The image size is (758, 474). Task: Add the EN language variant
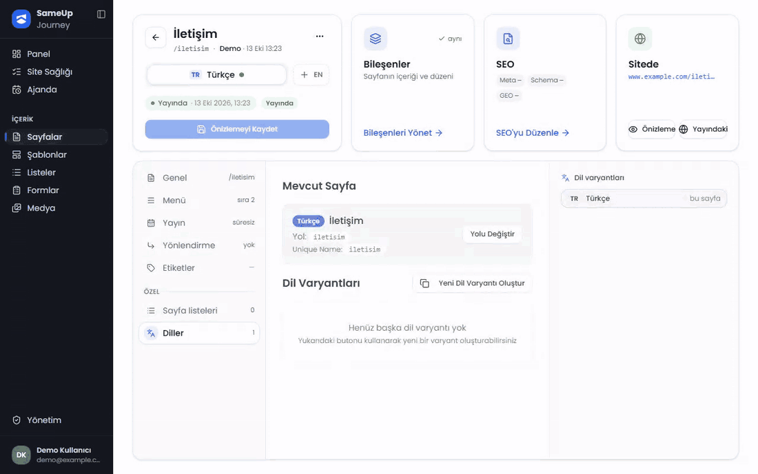(x=311, y=75)
